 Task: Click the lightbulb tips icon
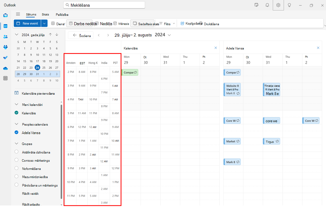click(289, 5)
